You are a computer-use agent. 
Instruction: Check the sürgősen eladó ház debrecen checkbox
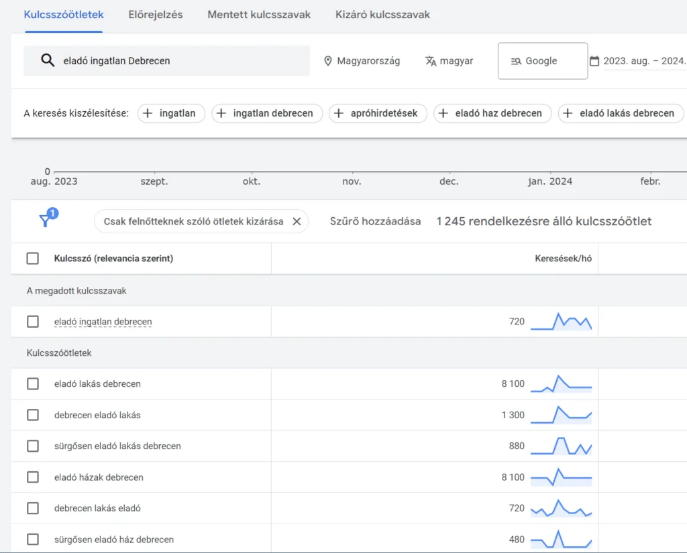point(33,540)
